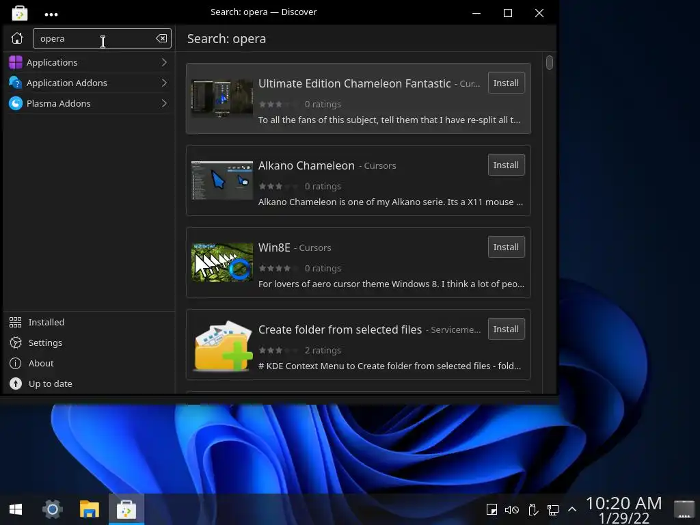Expand the Applications chevron arrow
This screenshot has width=700, height=525.
pyautogui.click(x=164, y=62)
